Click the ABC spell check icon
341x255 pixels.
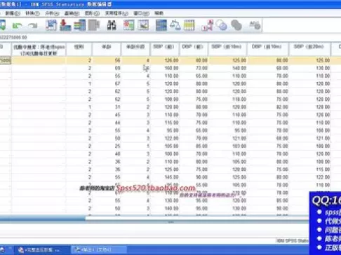[x=255, y=25]
